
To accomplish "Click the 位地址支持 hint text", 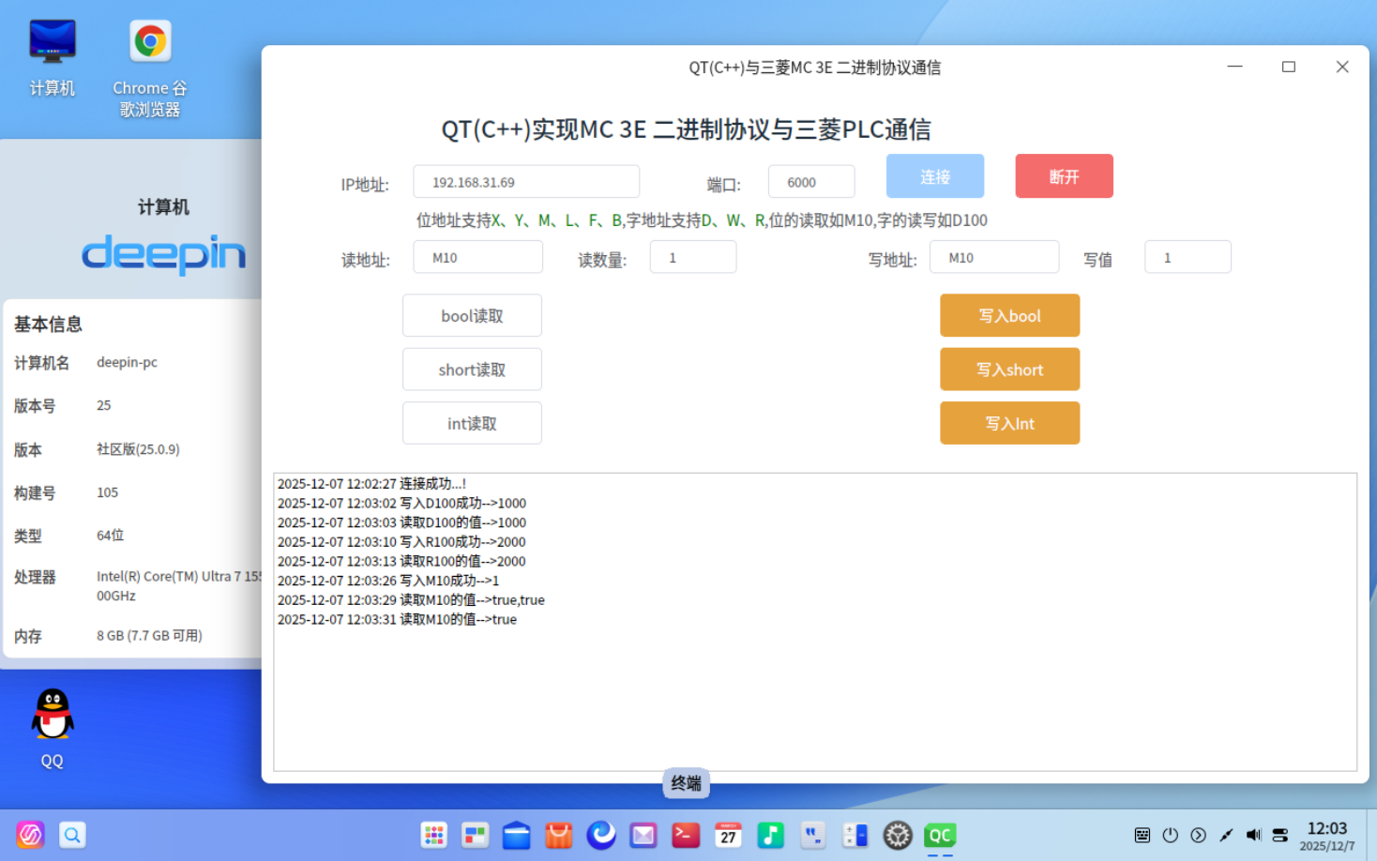I will [x=702, y=220].
